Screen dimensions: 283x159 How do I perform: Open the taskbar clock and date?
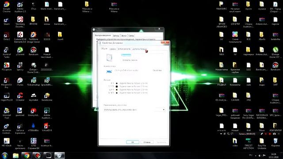point(273,155)
